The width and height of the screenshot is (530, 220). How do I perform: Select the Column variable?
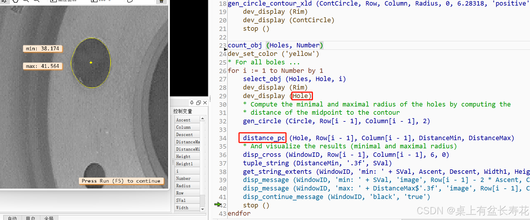coord(187,127)
